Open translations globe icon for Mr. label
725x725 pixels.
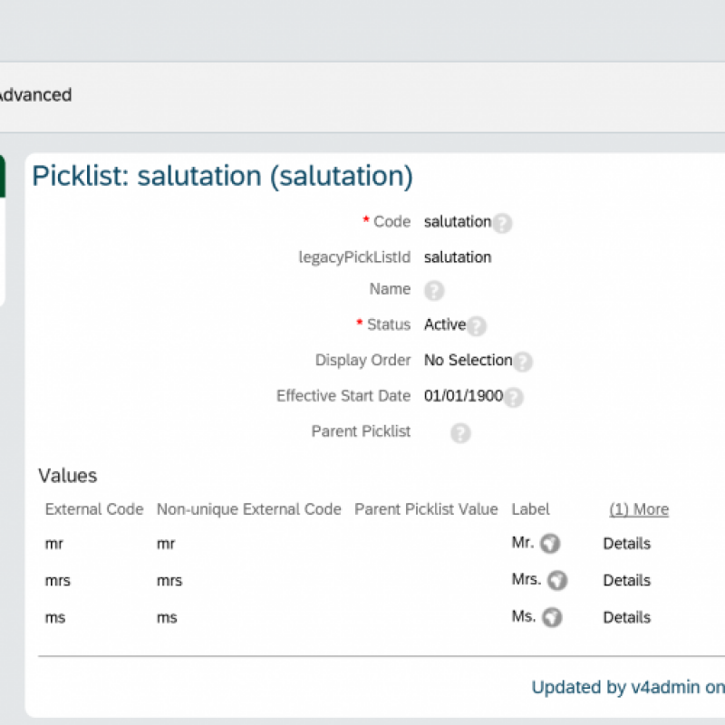[549, 544]
